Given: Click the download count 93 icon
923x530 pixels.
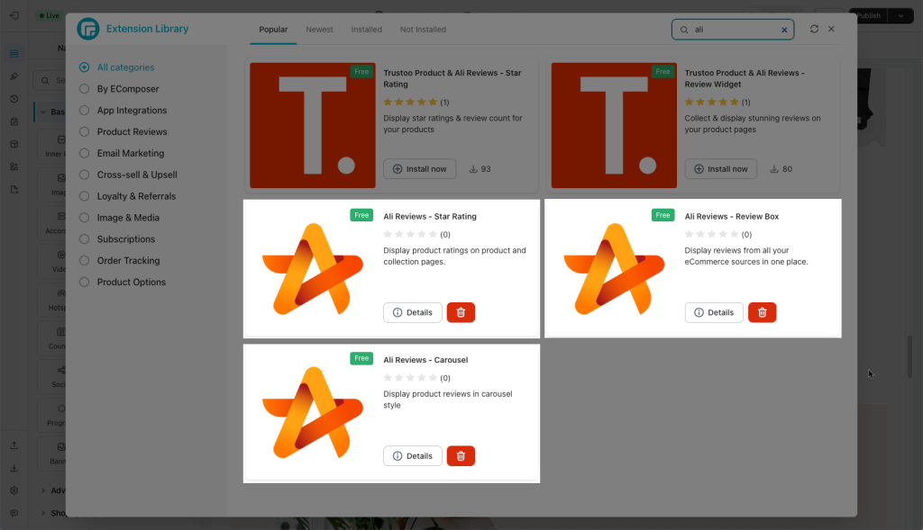Looking at the screenshot, I should tap(473, 169).
